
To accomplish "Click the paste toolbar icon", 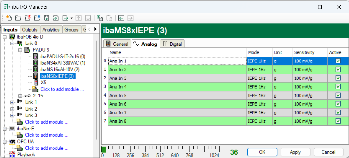I will 109,18.
